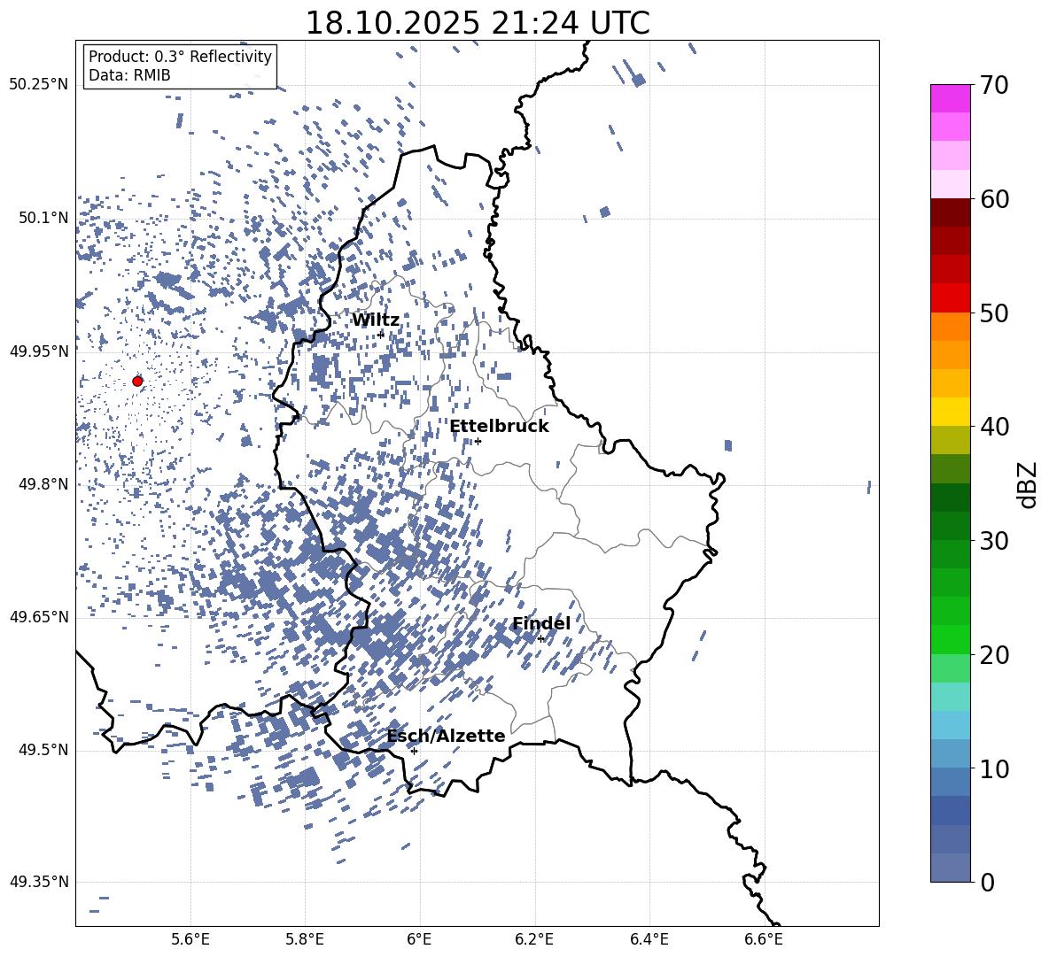Image resolution: width=1049 pixels, height=957 pixels.
Task: Click the Wiltz station cross marker
Action: point(381,334)
